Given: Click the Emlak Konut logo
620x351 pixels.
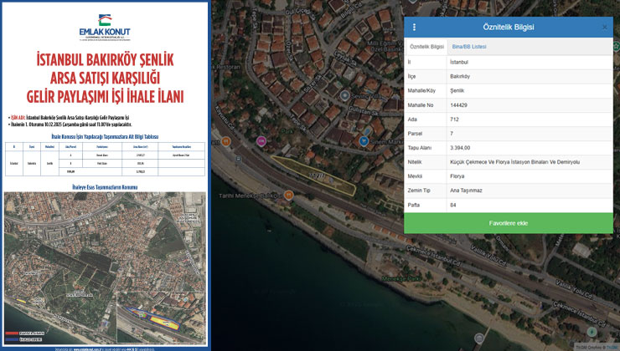Looking at the screenshot, I should (106, 28).
